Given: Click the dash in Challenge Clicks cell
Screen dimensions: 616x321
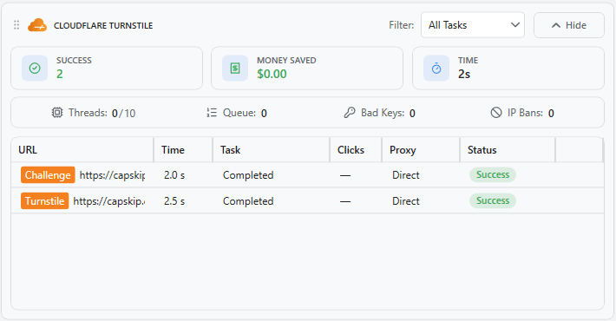Looking at the screenshot, I should [x=345, y=175].
